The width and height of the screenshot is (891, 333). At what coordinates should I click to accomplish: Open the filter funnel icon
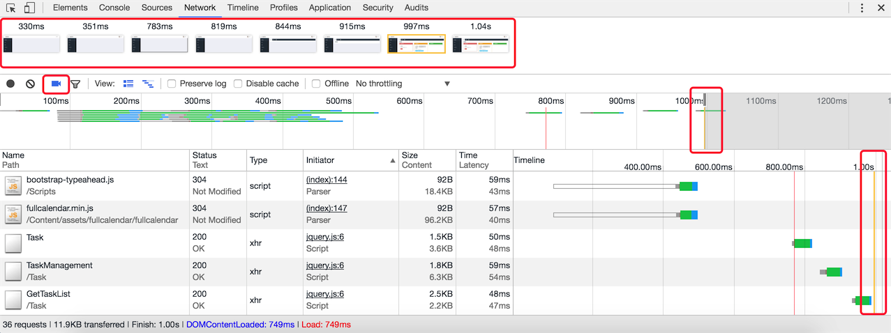click(x=75, y=84)
